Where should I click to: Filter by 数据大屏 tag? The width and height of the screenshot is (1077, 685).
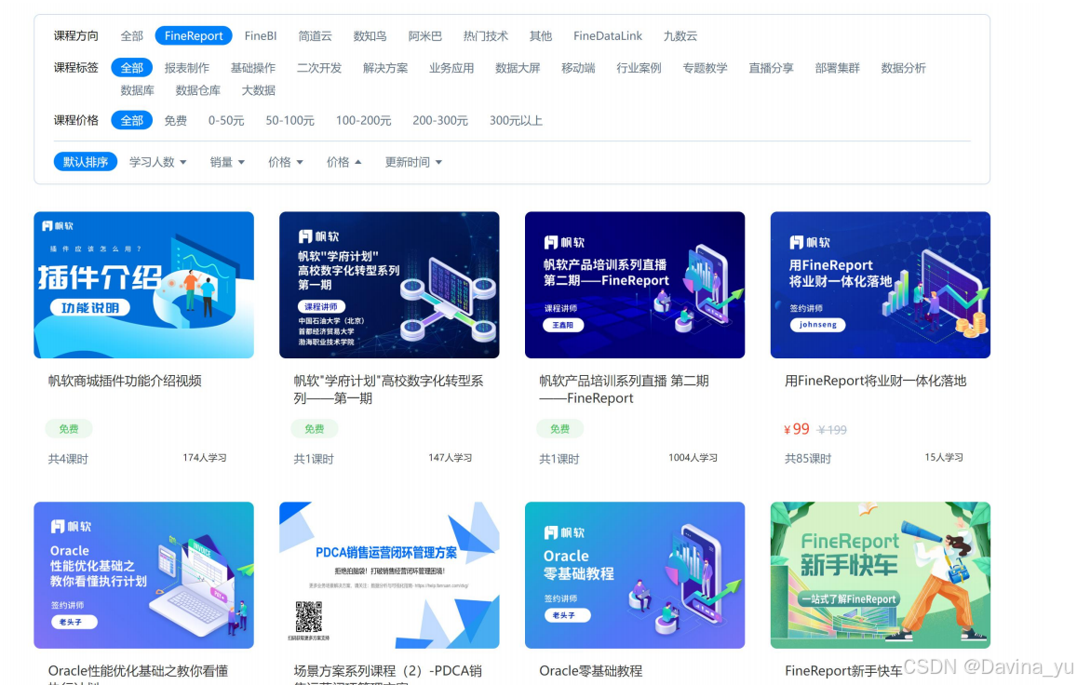click(518, 68)
